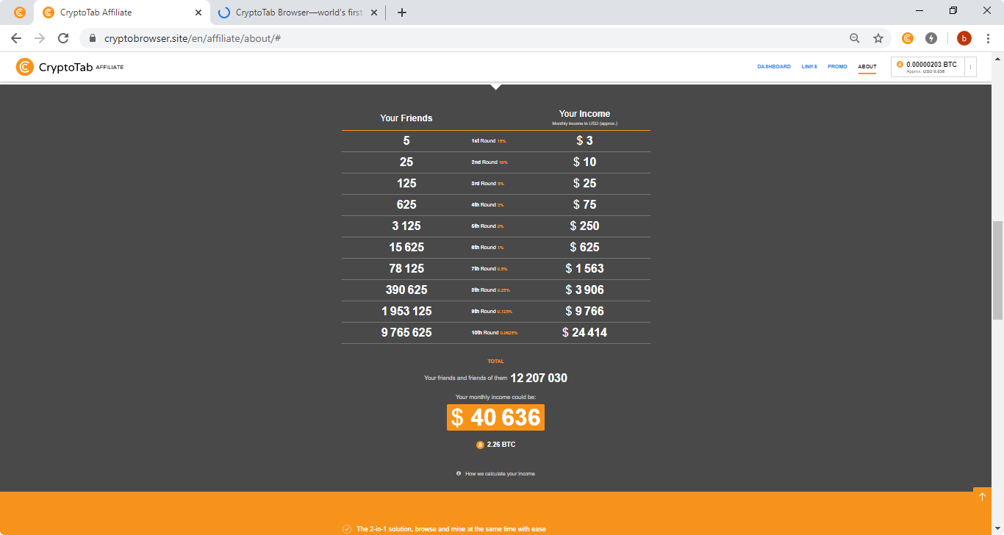Click the 'Your Friends' column header

click(x=406, y=118)
